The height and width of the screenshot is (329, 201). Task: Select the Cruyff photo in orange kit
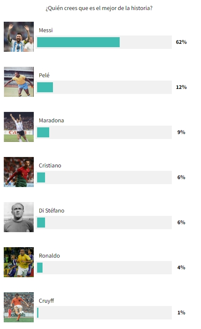pyautogui.click(x=19, y=307)
